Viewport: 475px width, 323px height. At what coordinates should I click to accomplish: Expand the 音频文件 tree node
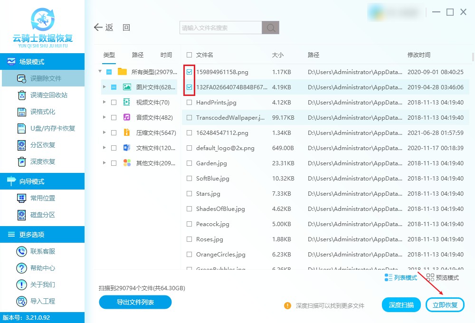(104, 117)
